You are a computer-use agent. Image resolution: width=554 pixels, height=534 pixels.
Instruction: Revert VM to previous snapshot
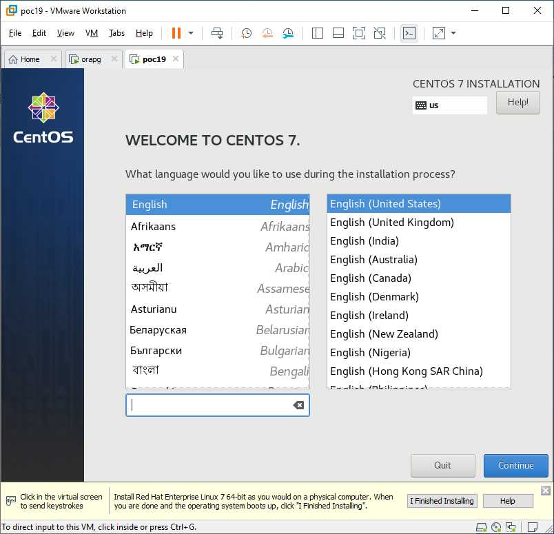267,33
